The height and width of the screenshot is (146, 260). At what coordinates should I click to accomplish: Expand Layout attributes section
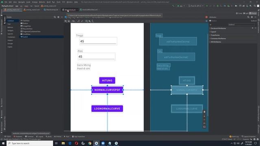(213, 32)
